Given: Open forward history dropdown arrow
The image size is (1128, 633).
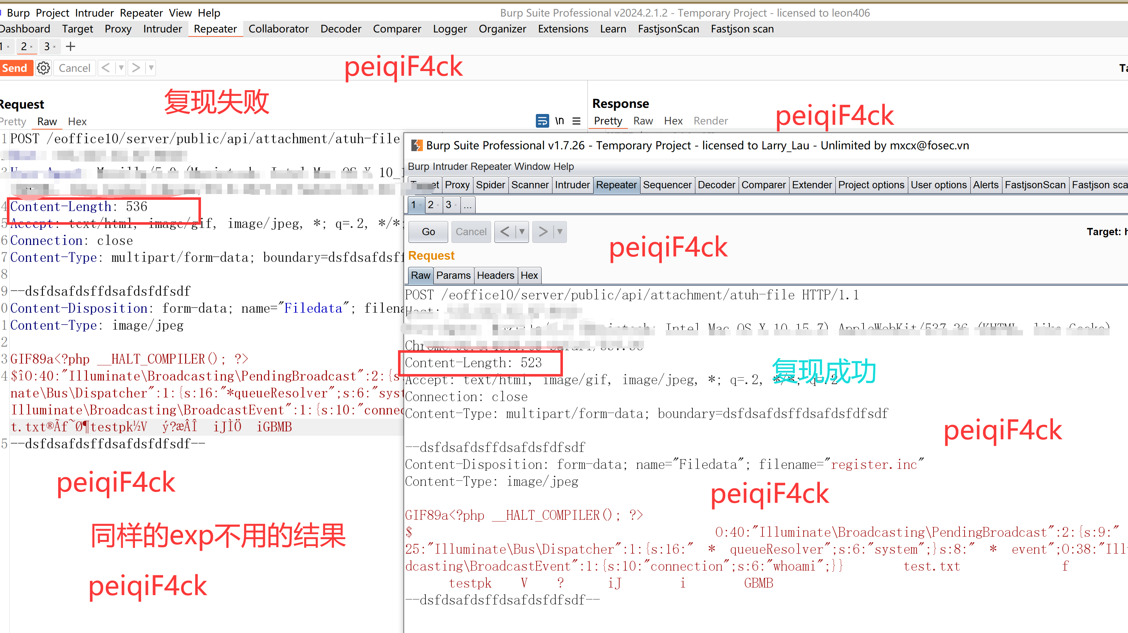Looking at the screenshot, I should click(151, 68).
